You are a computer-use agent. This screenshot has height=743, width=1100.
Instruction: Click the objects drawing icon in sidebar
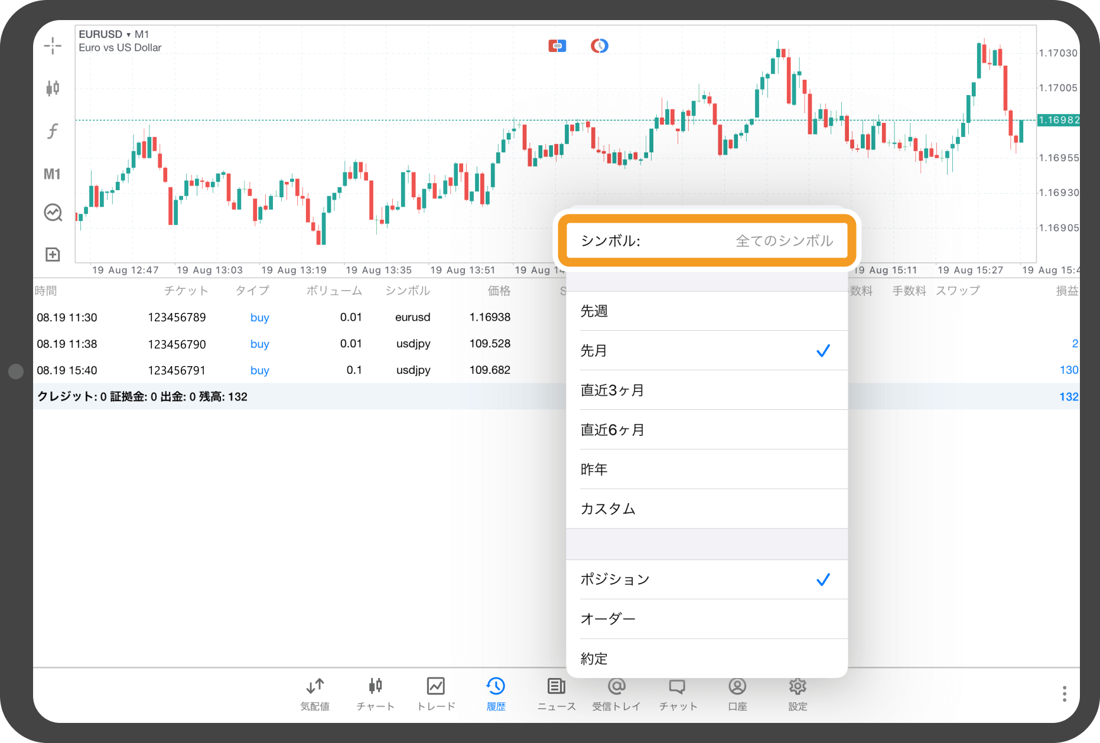coord(53,212)
